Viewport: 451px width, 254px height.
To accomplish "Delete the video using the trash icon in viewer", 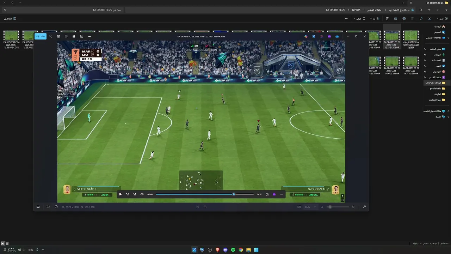I will click(58, 36).
